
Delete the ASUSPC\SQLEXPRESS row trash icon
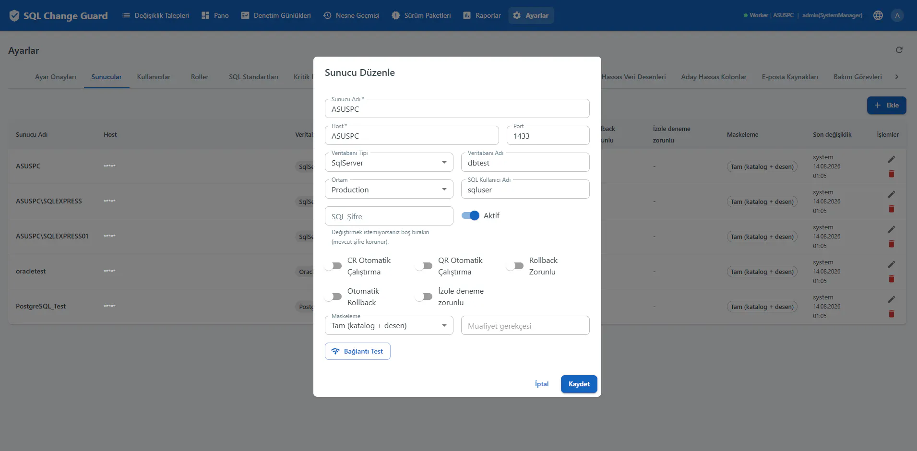coord(892,209)
